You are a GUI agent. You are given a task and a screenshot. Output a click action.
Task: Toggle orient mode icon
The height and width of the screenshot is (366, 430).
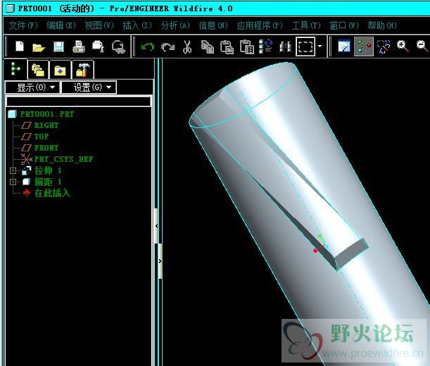[384, 46]
